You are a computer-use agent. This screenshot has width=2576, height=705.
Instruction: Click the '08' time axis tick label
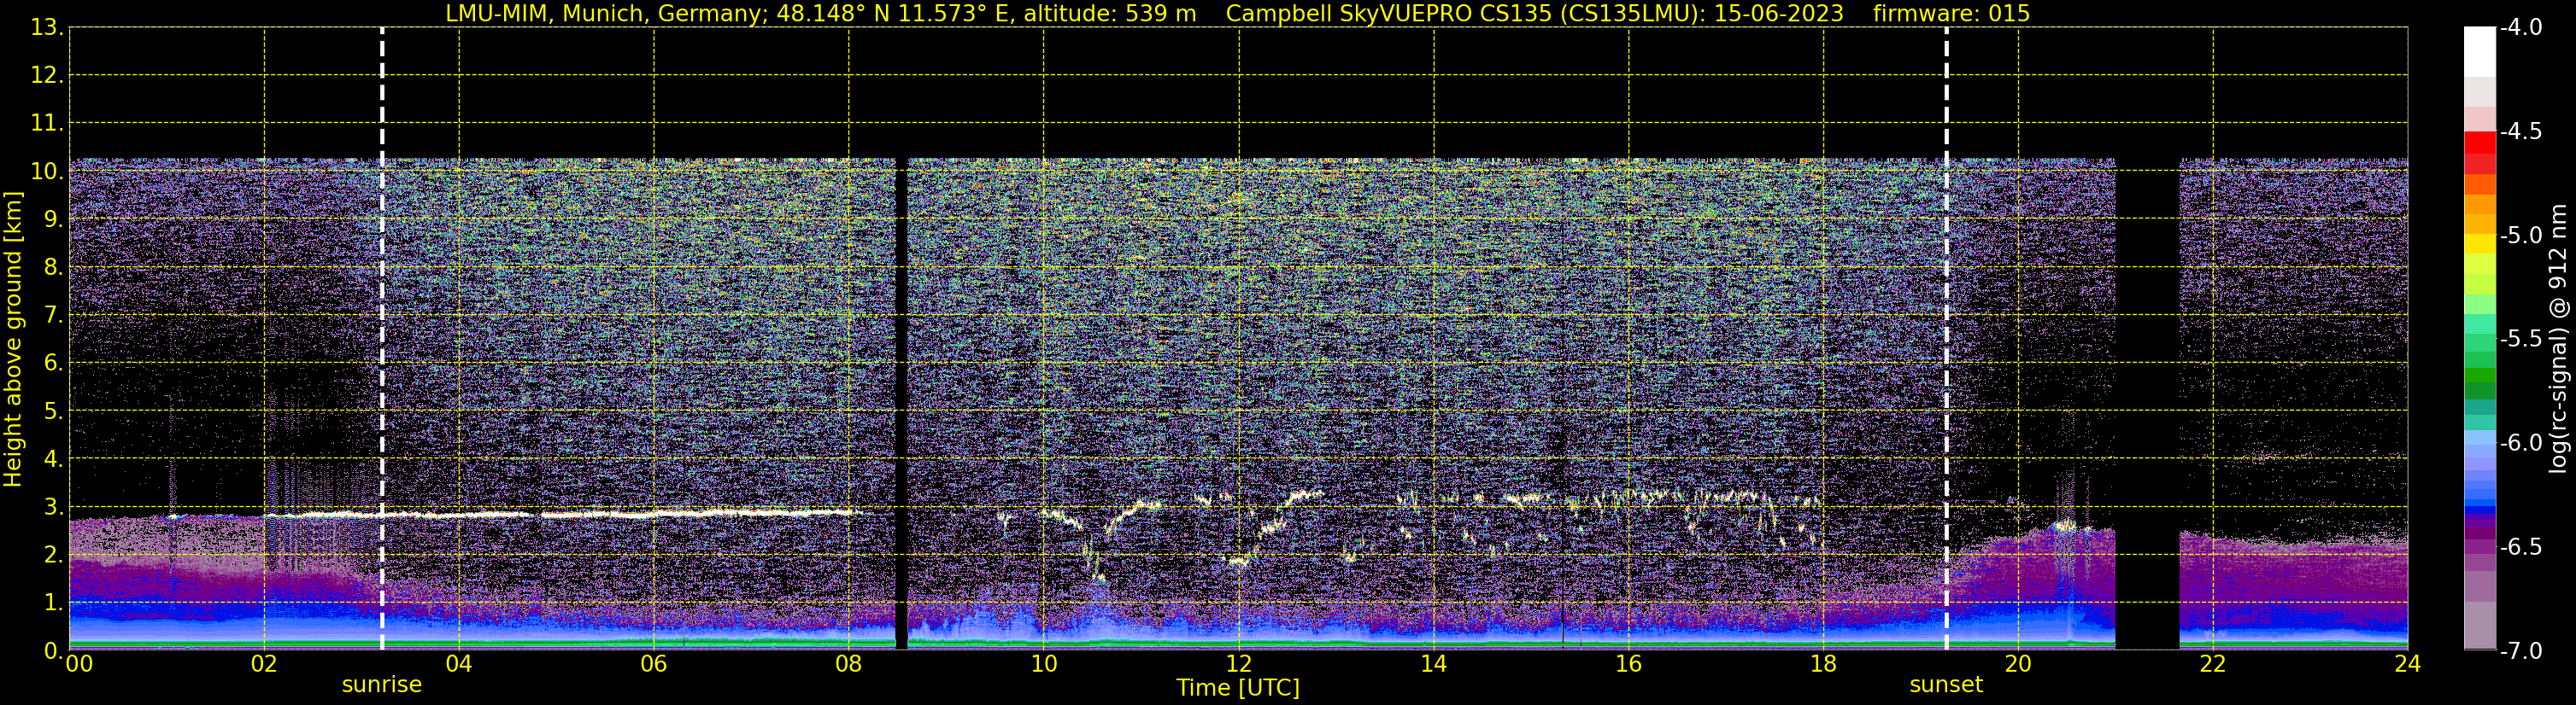(x=848, y=664)
